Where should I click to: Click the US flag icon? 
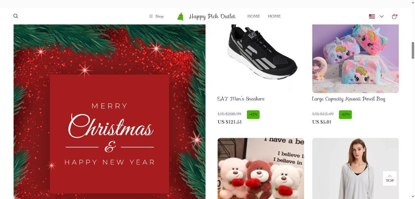tap(372, 16)
